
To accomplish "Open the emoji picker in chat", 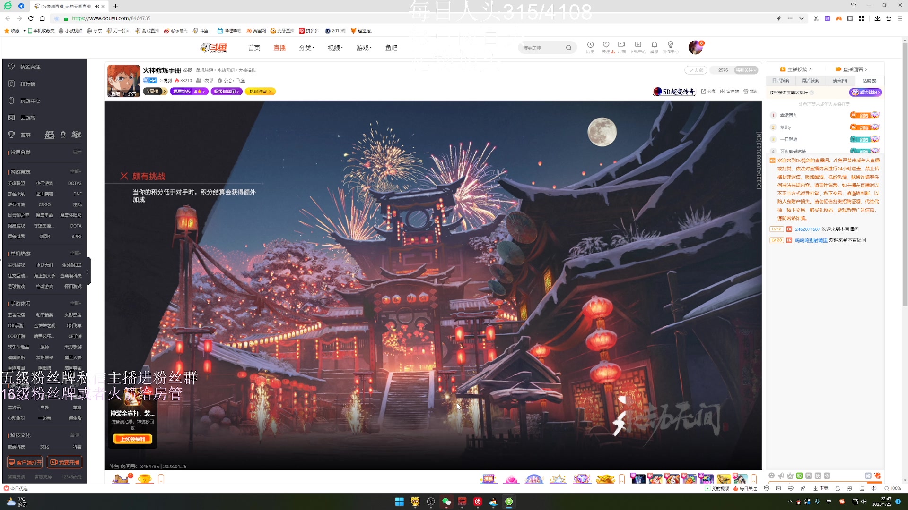I will coord(771,476).
